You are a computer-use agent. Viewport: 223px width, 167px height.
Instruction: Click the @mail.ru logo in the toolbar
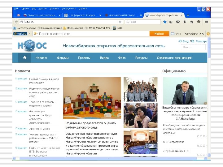click(x=20, y=34)
